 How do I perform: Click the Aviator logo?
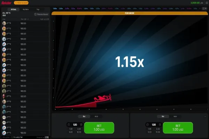click(x=6, y=3)
